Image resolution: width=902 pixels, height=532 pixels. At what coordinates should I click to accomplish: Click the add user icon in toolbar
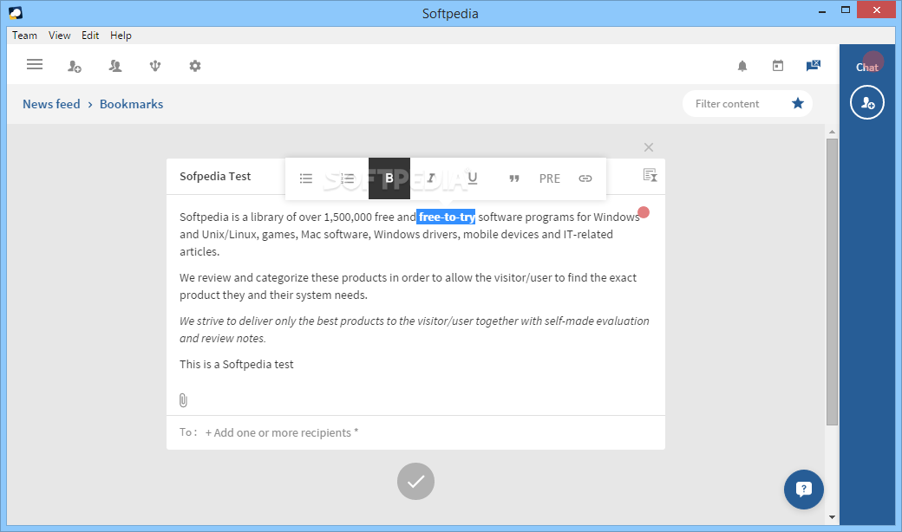click(x=75, y=66)
